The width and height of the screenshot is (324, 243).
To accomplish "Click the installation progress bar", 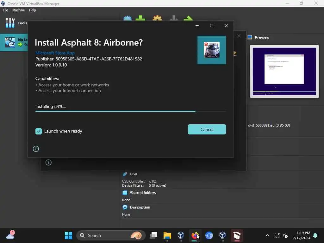I will [x=130, y=111].
